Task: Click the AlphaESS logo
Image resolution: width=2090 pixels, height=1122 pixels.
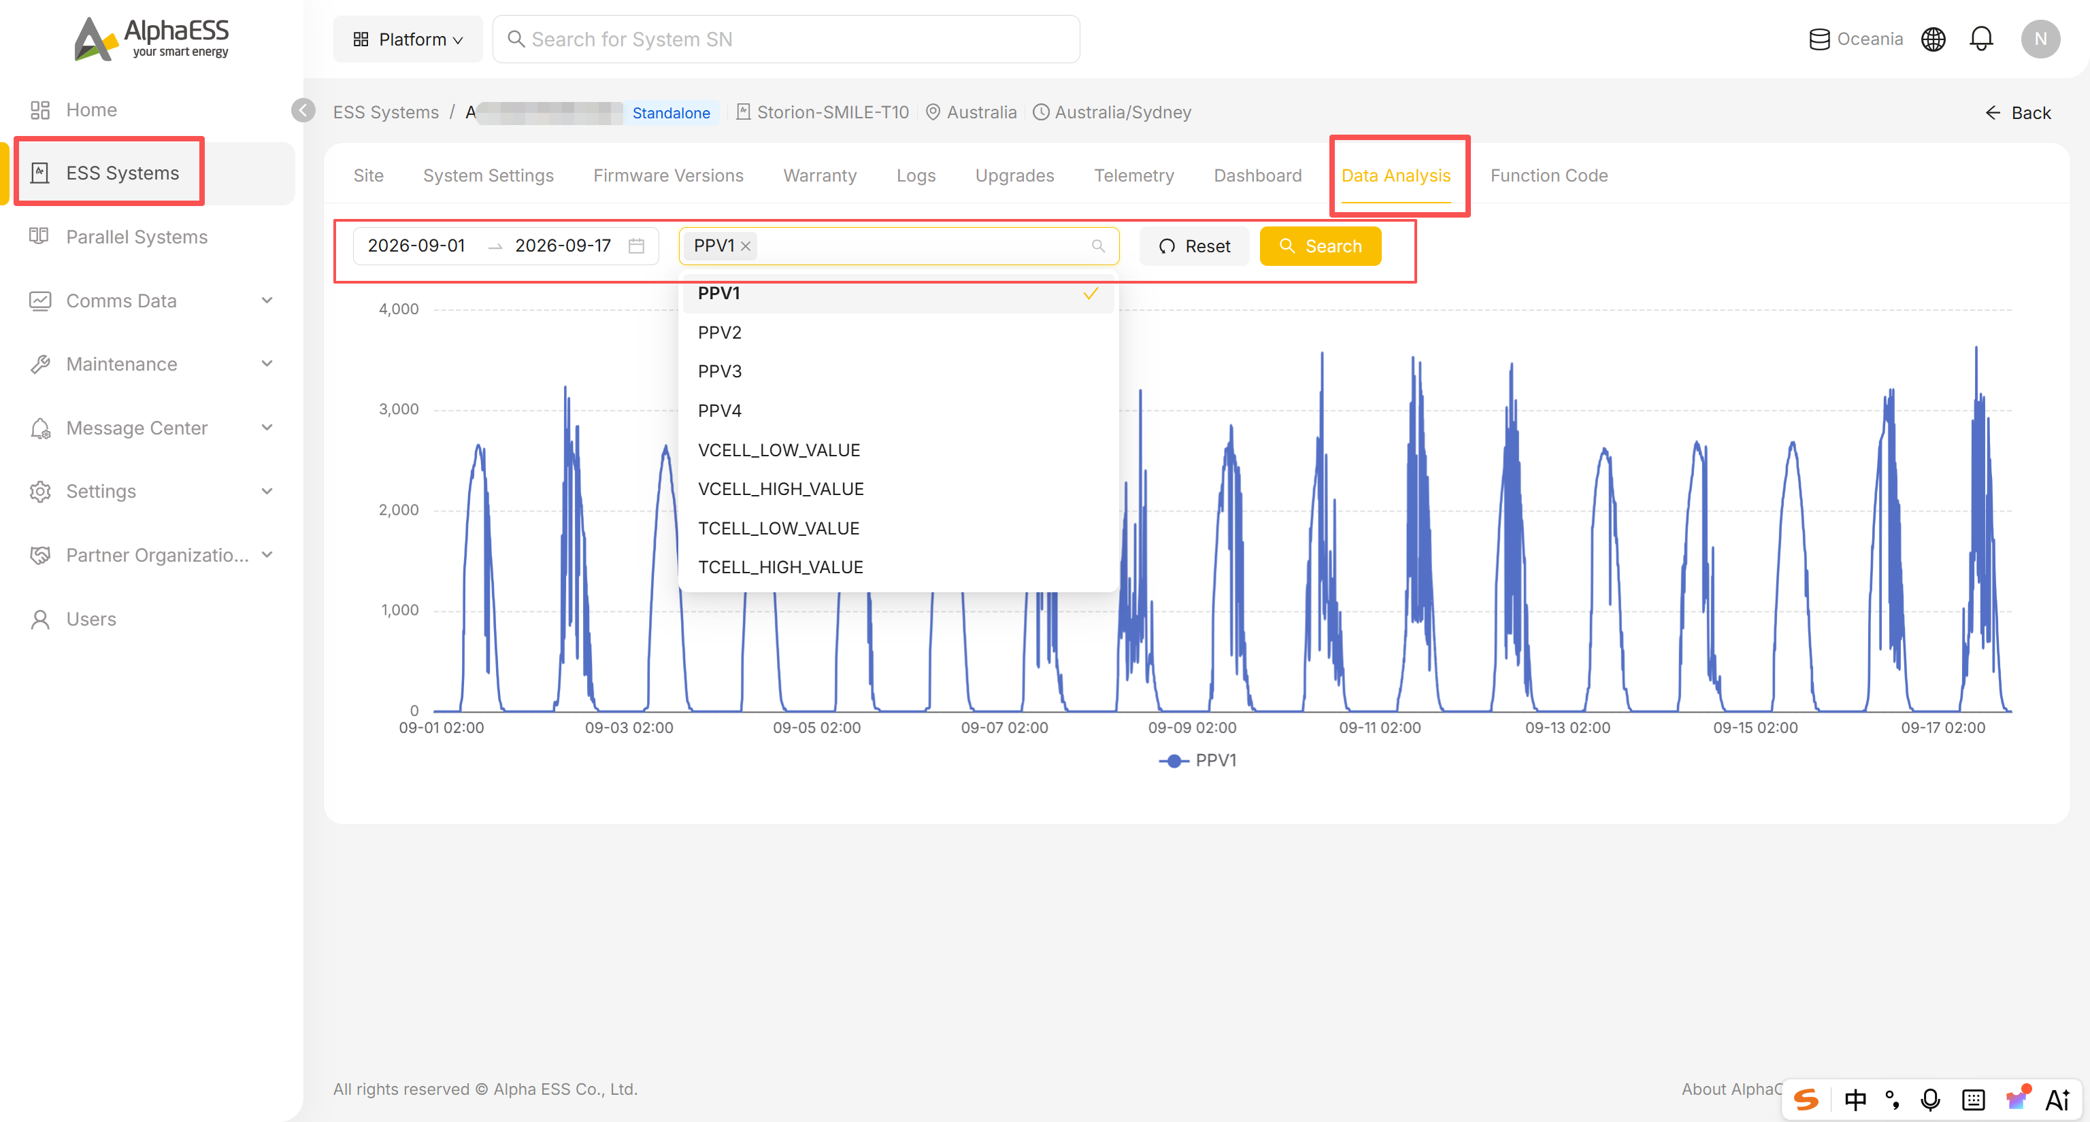Action: click(152, 39)
